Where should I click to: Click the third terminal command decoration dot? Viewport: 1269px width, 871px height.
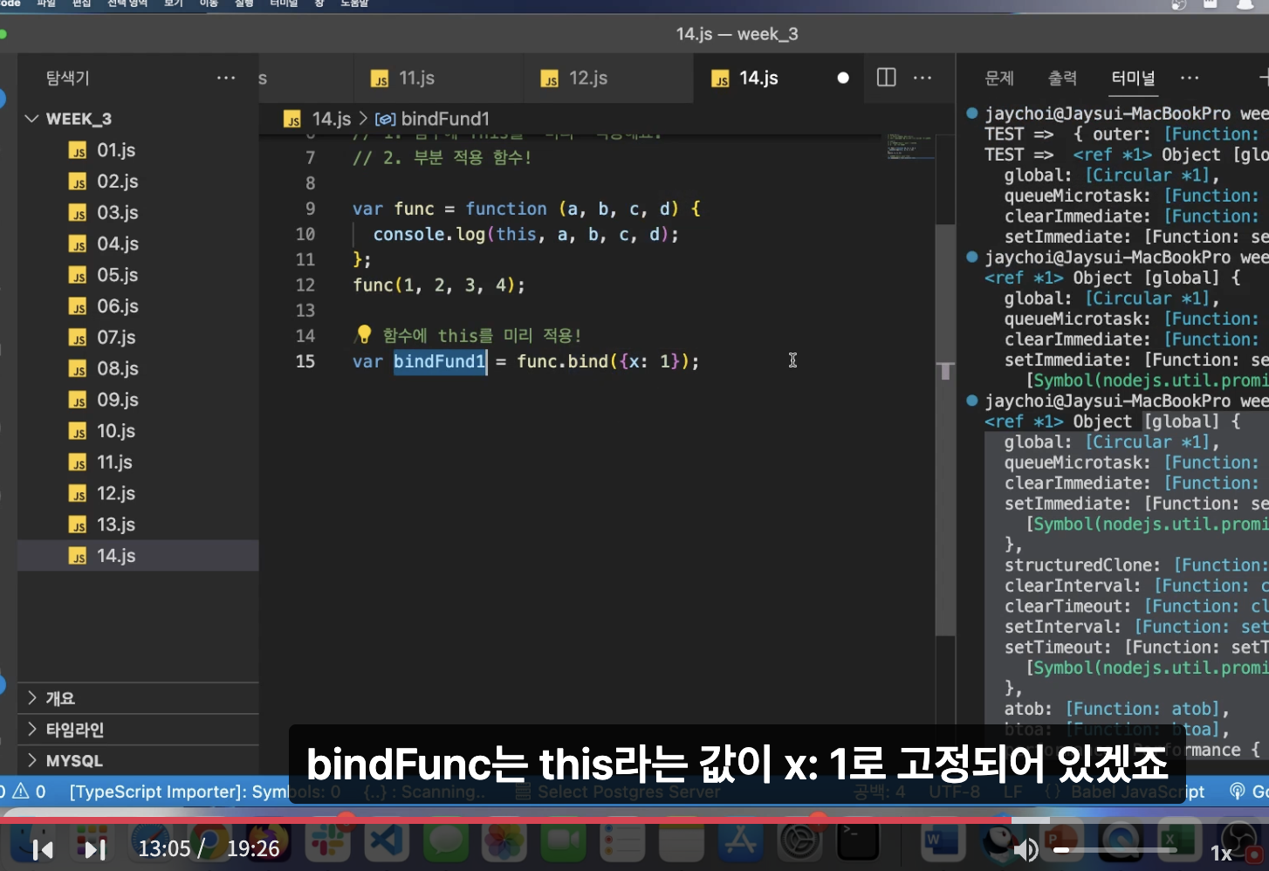[x=972, y=401]
